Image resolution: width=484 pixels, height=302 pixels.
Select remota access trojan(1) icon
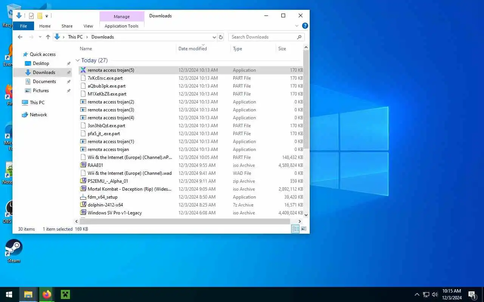pyautogui.click(x=84, y=142)
